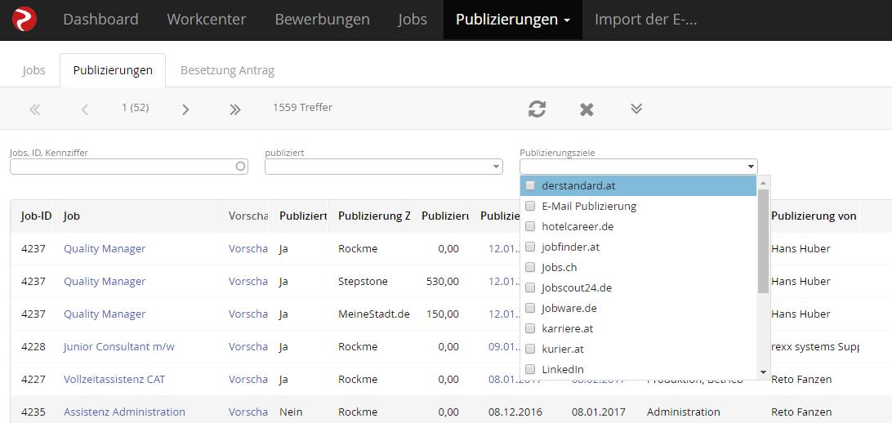Click the Administration category cell
Viewport: 892px width, 423px height.
click(683, 412)
